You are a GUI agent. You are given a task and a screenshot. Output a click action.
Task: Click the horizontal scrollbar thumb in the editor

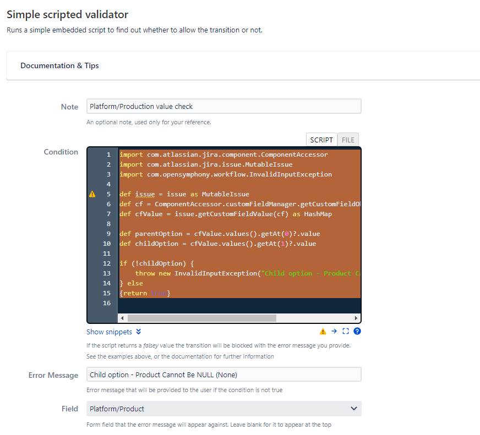point(202,318)
